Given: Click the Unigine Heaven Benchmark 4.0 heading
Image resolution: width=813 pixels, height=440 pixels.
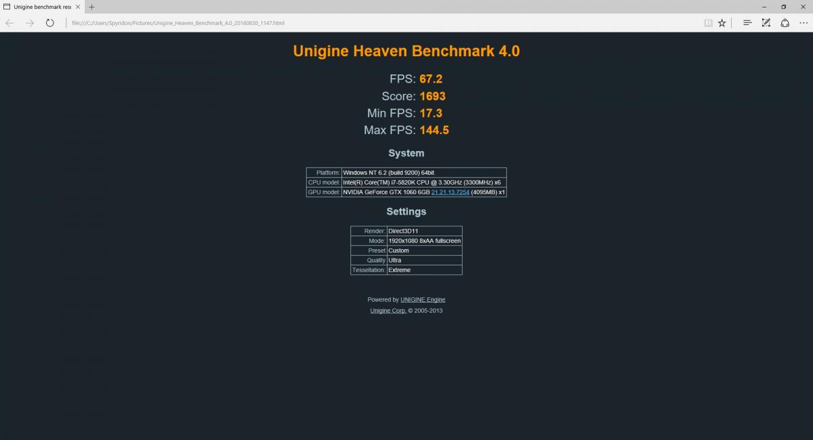Looking at the screenshot, I should [x=406, y=51].
